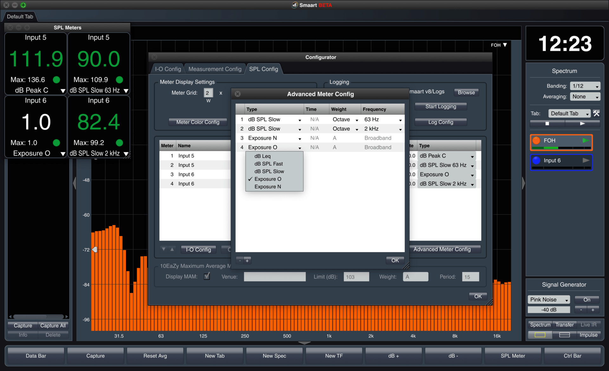Switch measurement mode to Transfer
Viewport: 609px width, 371px height.
pos(564,325)
